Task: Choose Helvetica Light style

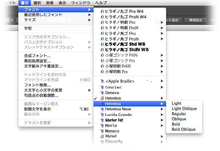Action: tap(184, 103)
